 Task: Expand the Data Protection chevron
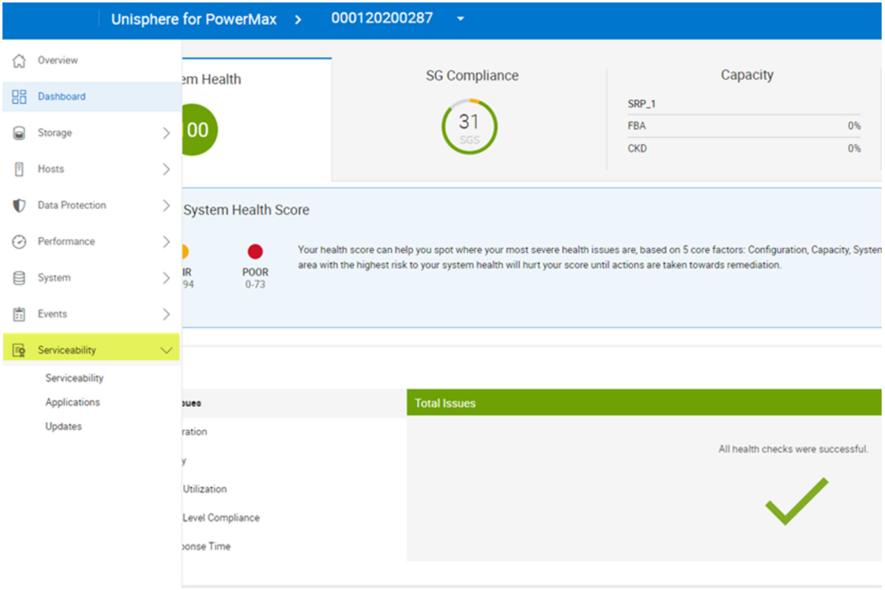pos(166,205)
